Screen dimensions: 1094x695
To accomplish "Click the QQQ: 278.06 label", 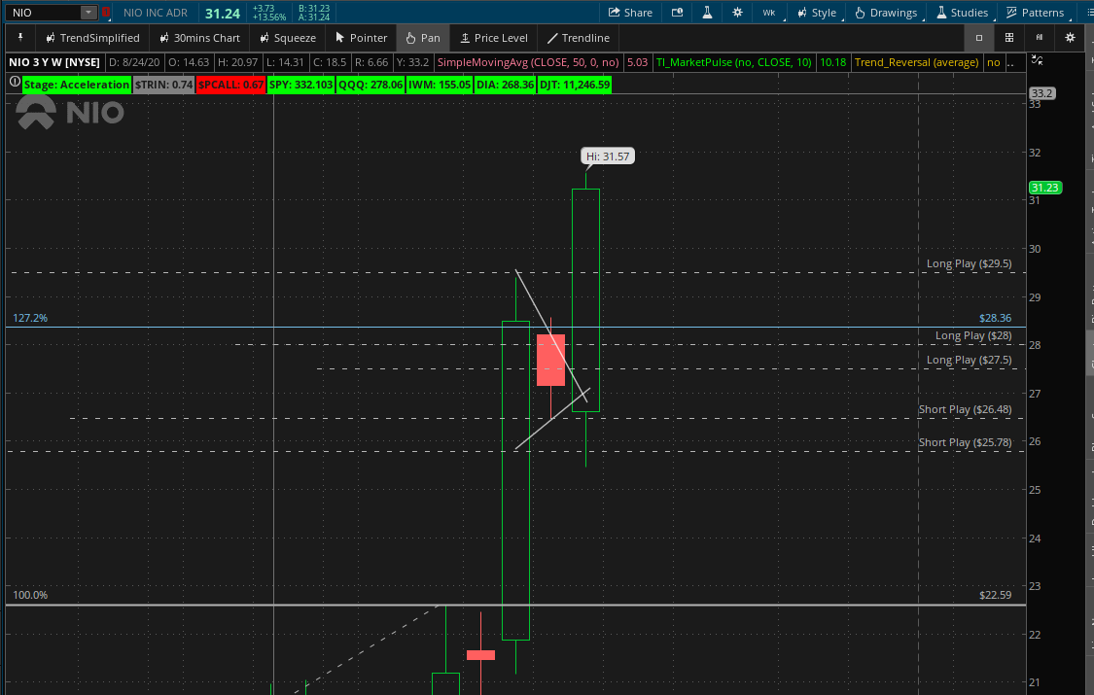I will coord(371,85).
